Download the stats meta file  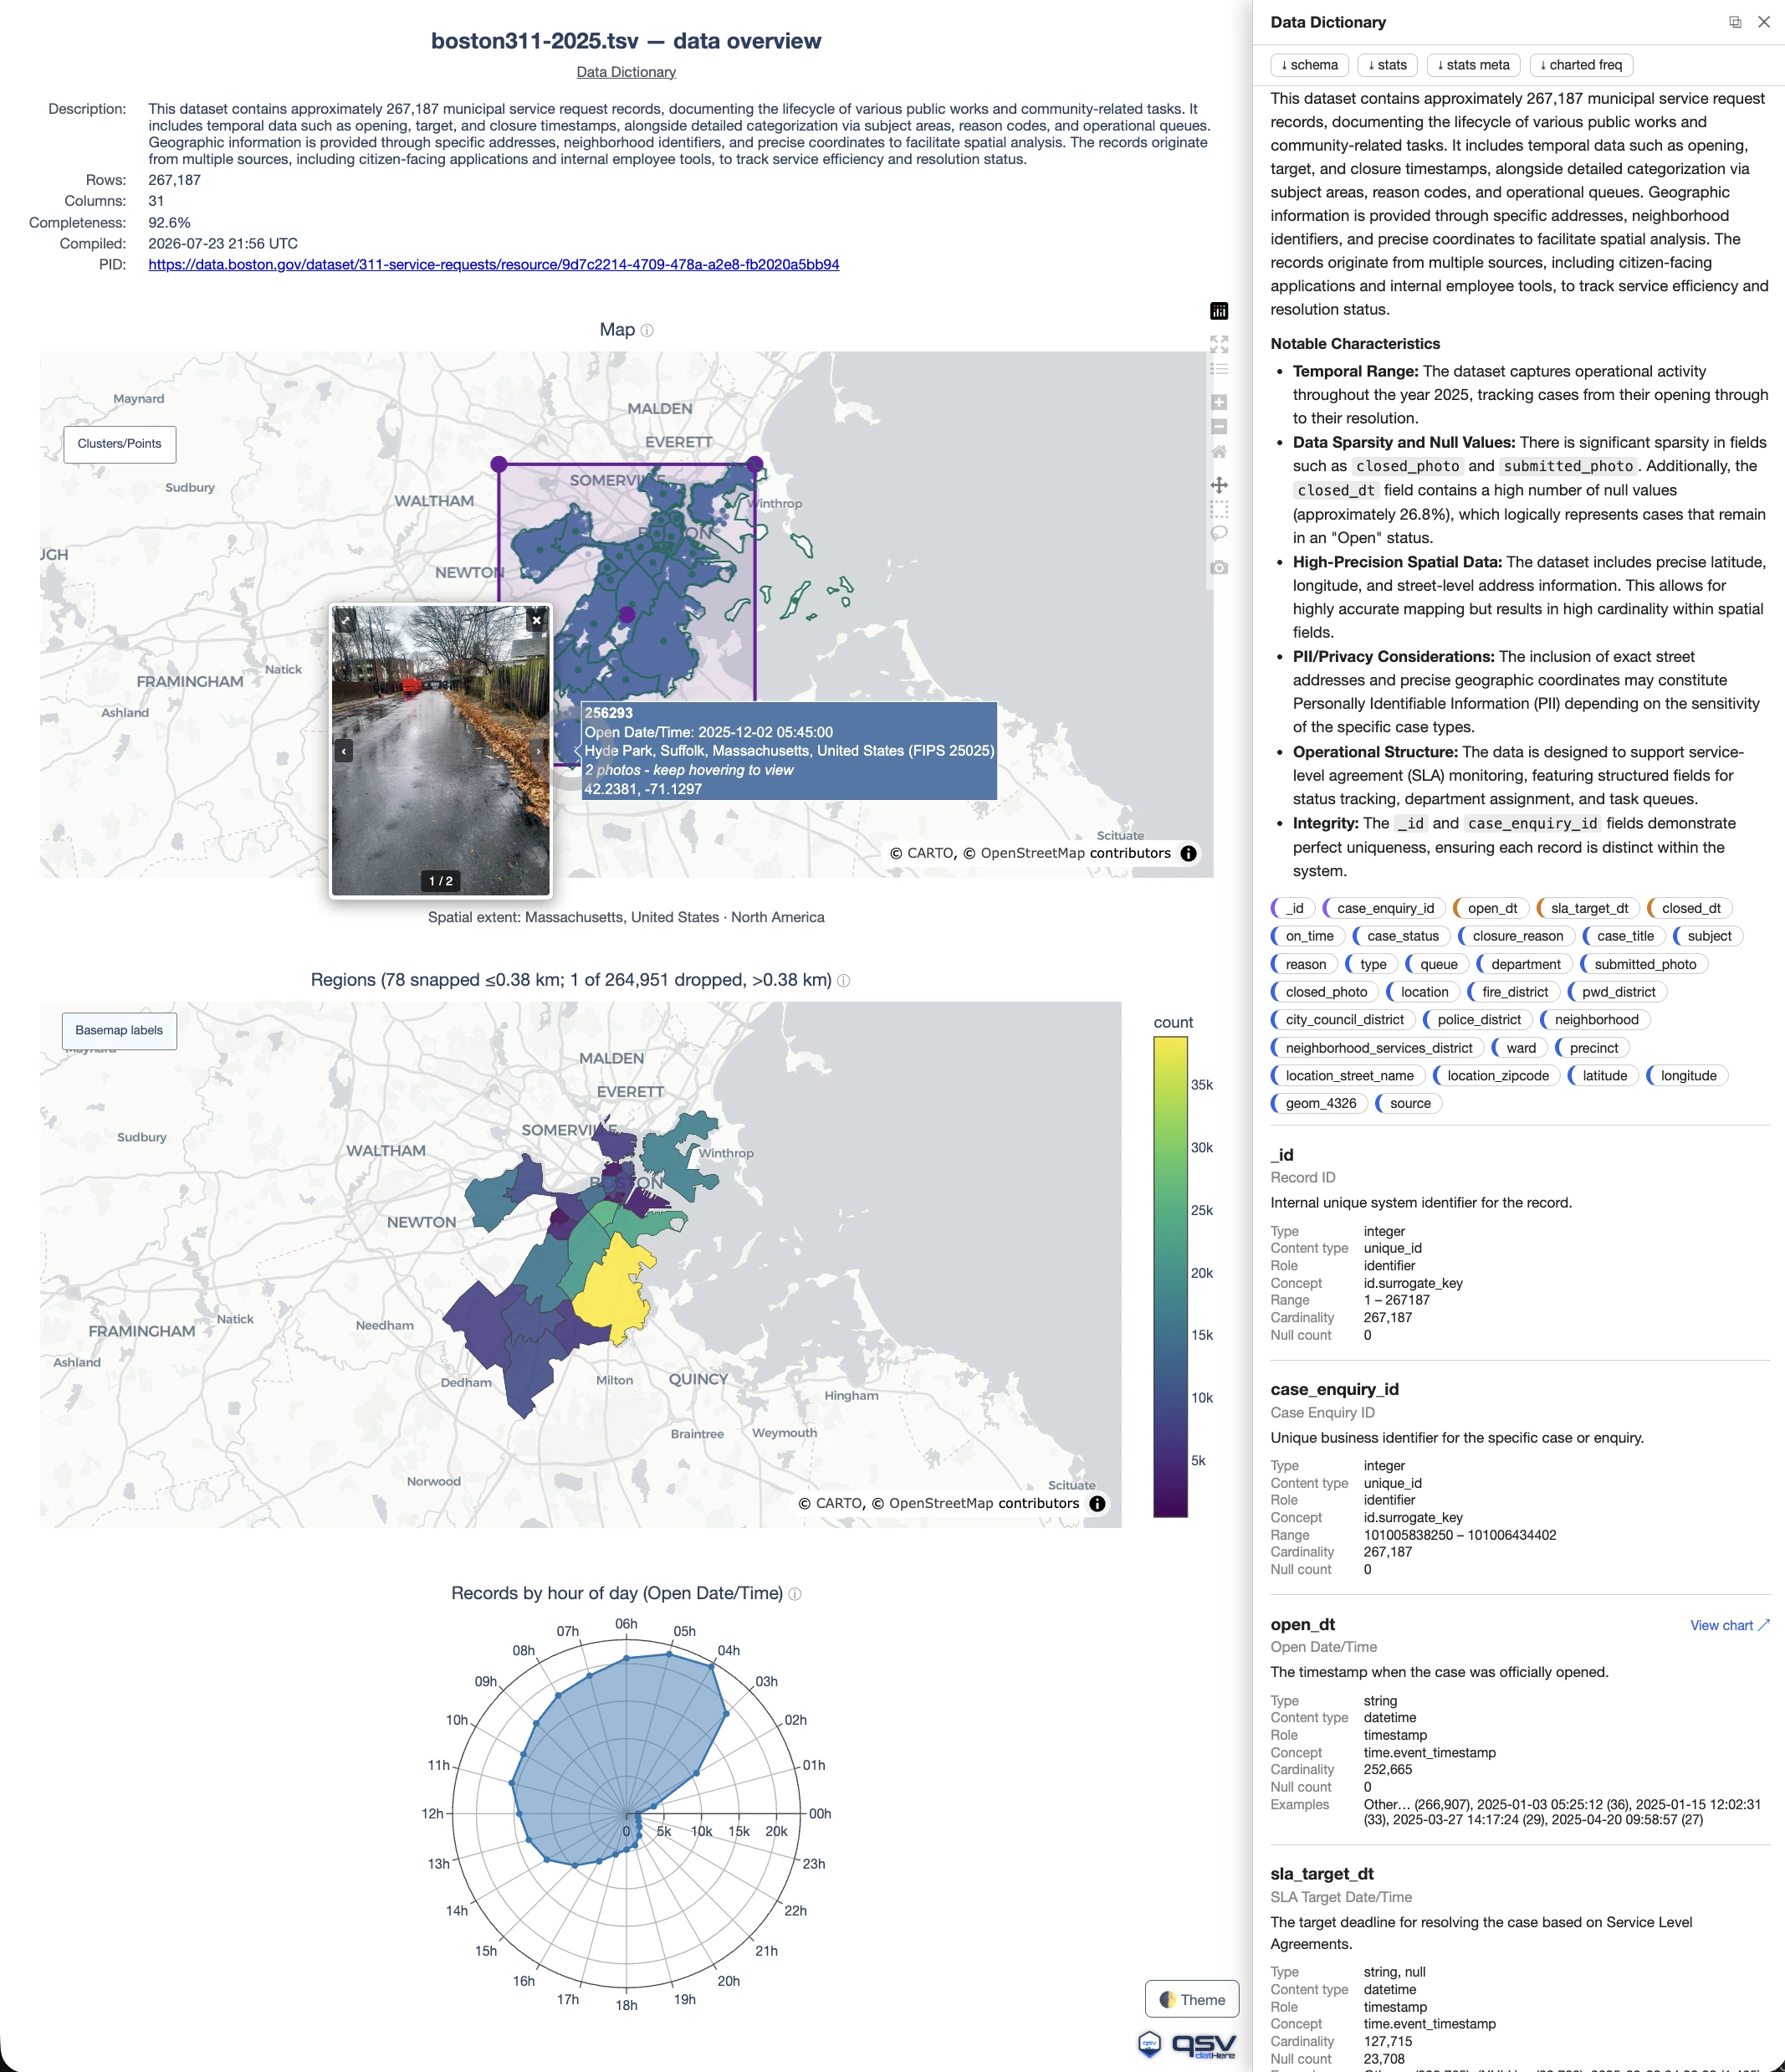[x=1473, y=65]
